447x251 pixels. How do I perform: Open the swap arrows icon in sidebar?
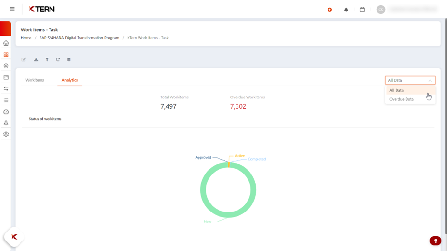coord(6,89)
